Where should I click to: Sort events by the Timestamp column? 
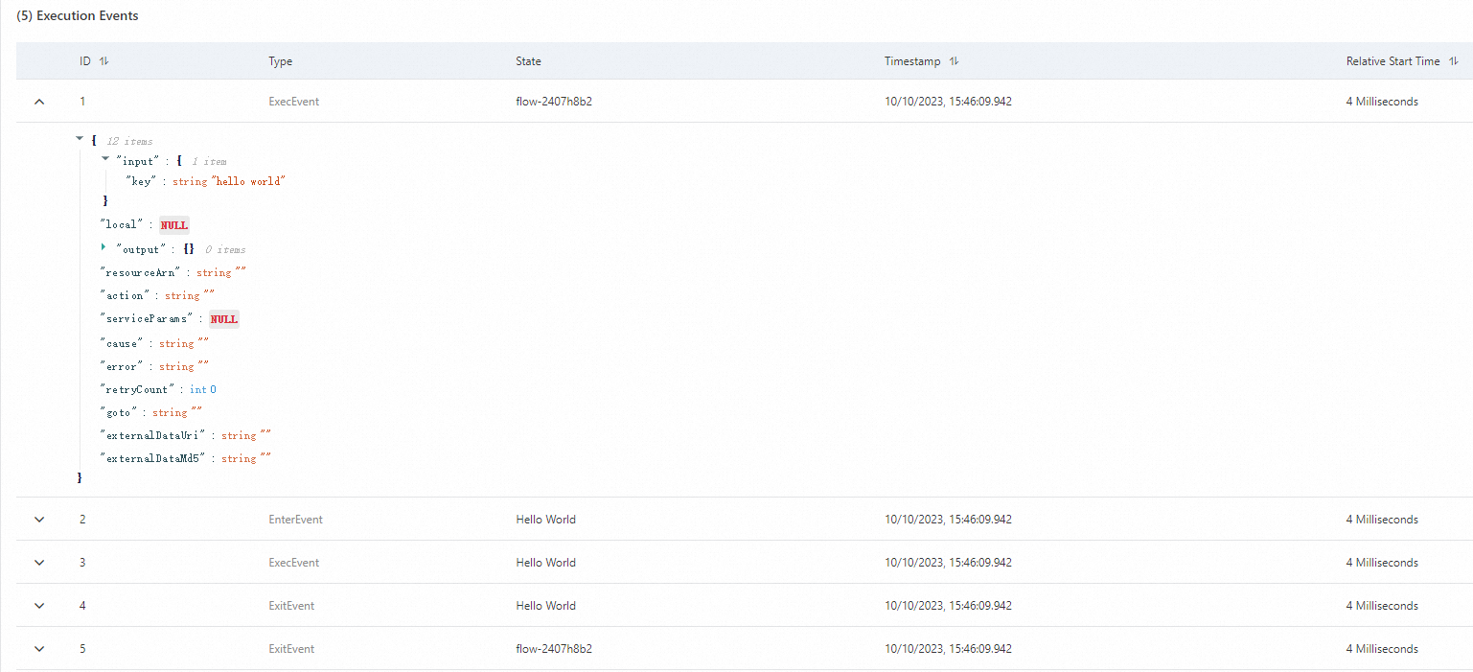click(x=954, y=60)
